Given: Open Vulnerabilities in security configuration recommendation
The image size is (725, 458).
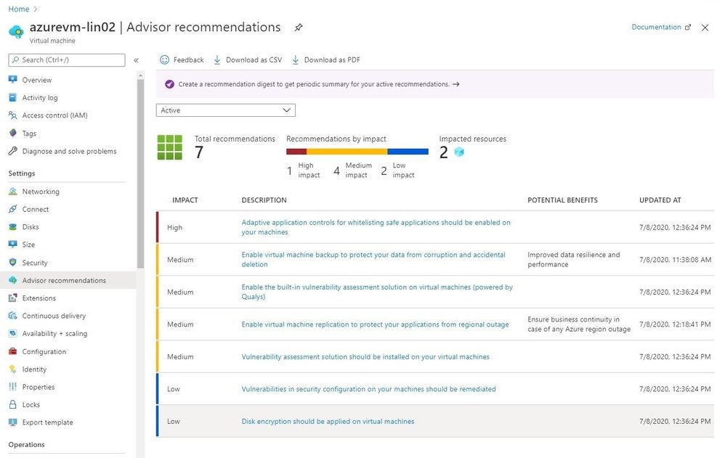Looking at the screenshot, I should click(368, 389).
